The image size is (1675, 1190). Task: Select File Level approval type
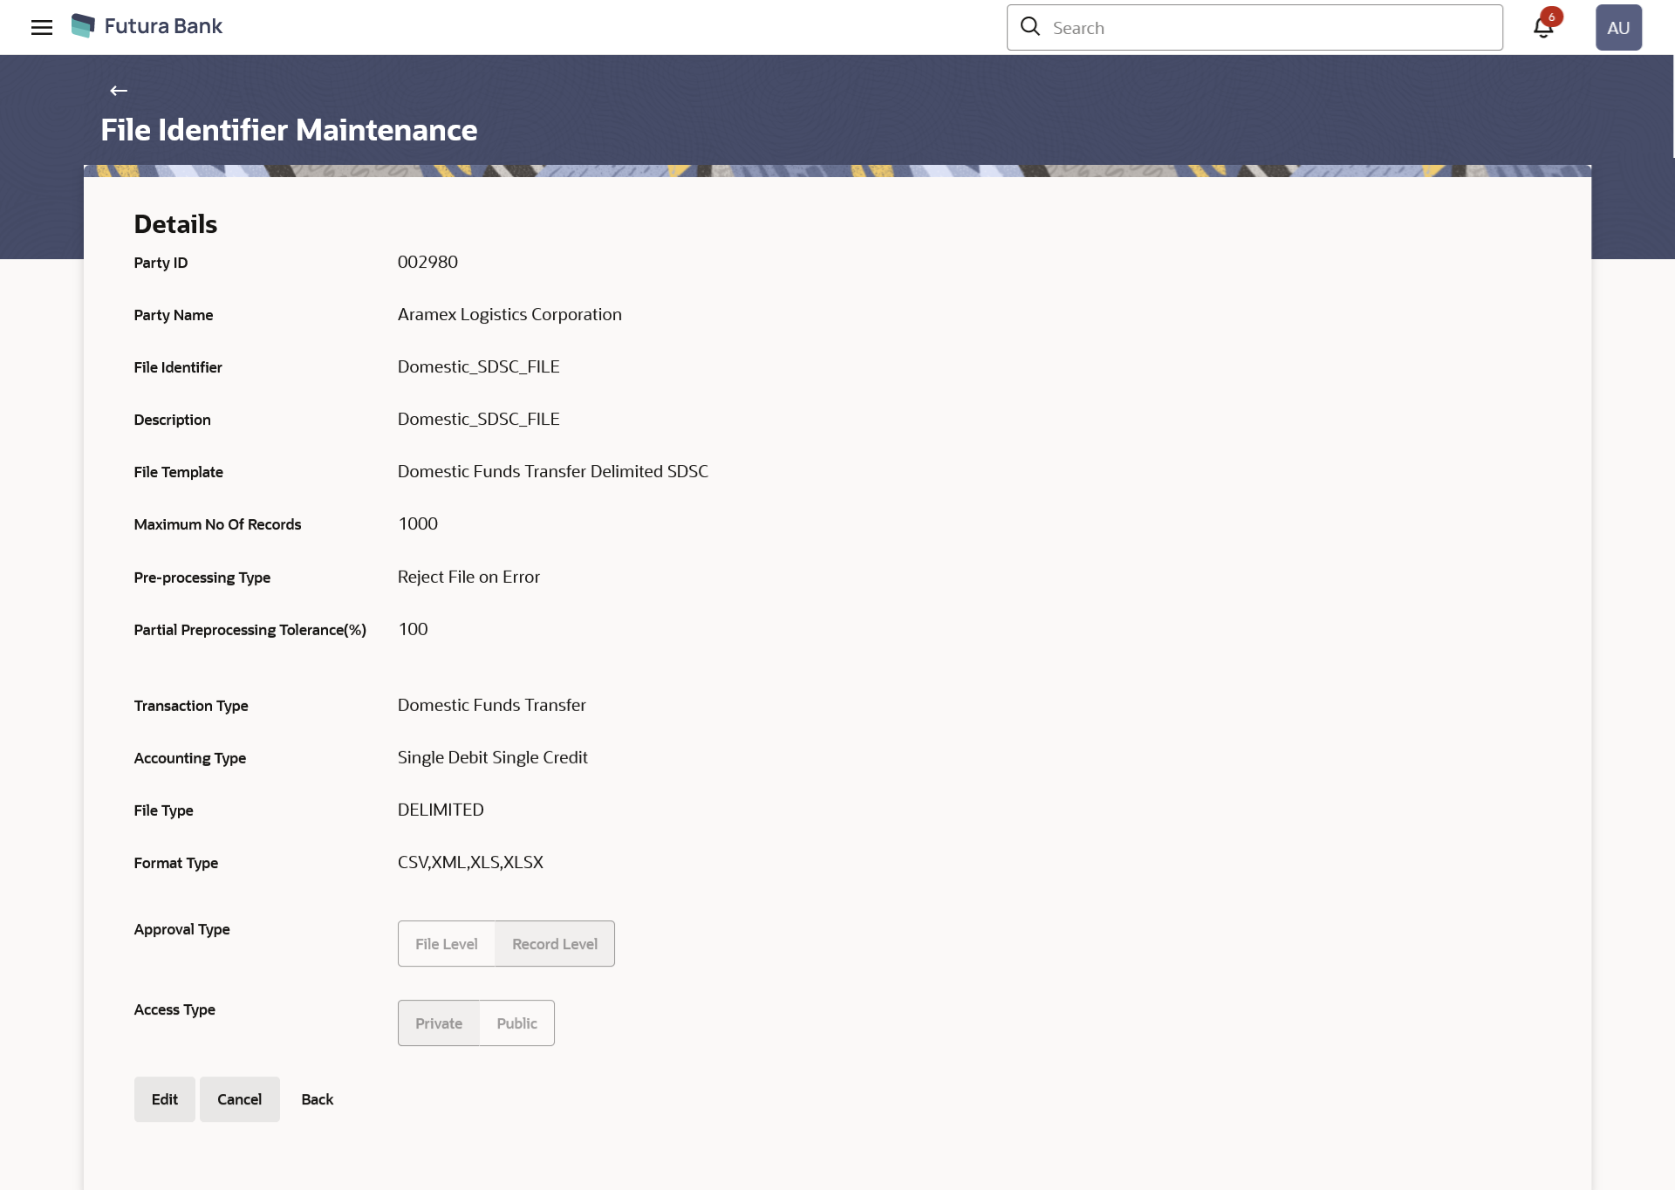coord(446,944)
